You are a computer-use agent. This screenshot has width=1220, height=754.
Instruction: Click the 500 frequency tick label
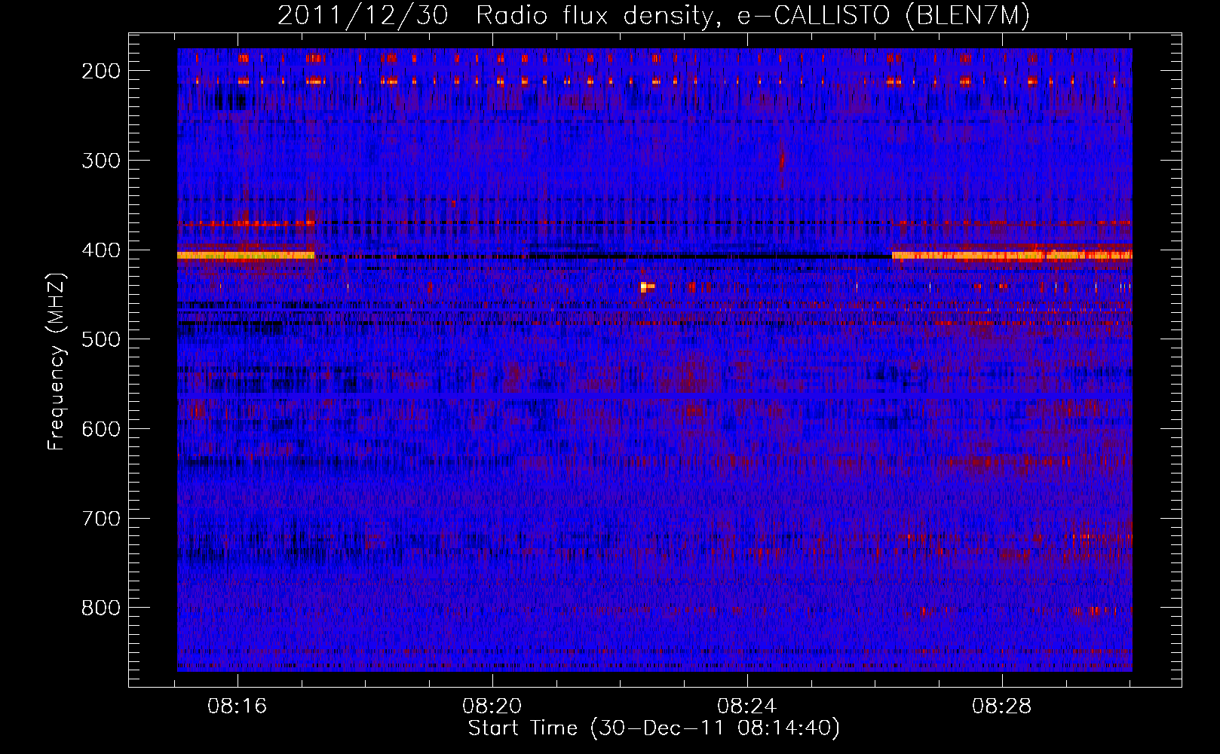pyautogui.click(x=101, y=339)
